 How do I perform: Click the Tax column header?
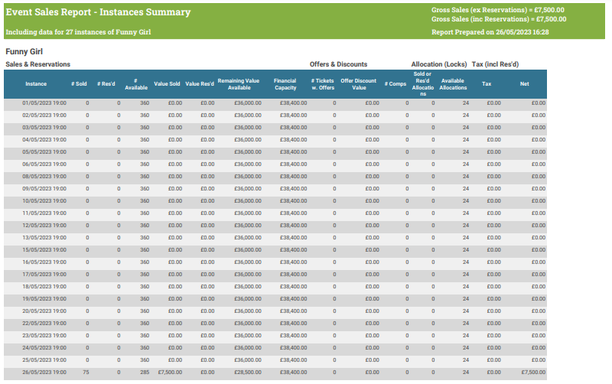click(x=487, y=84)
